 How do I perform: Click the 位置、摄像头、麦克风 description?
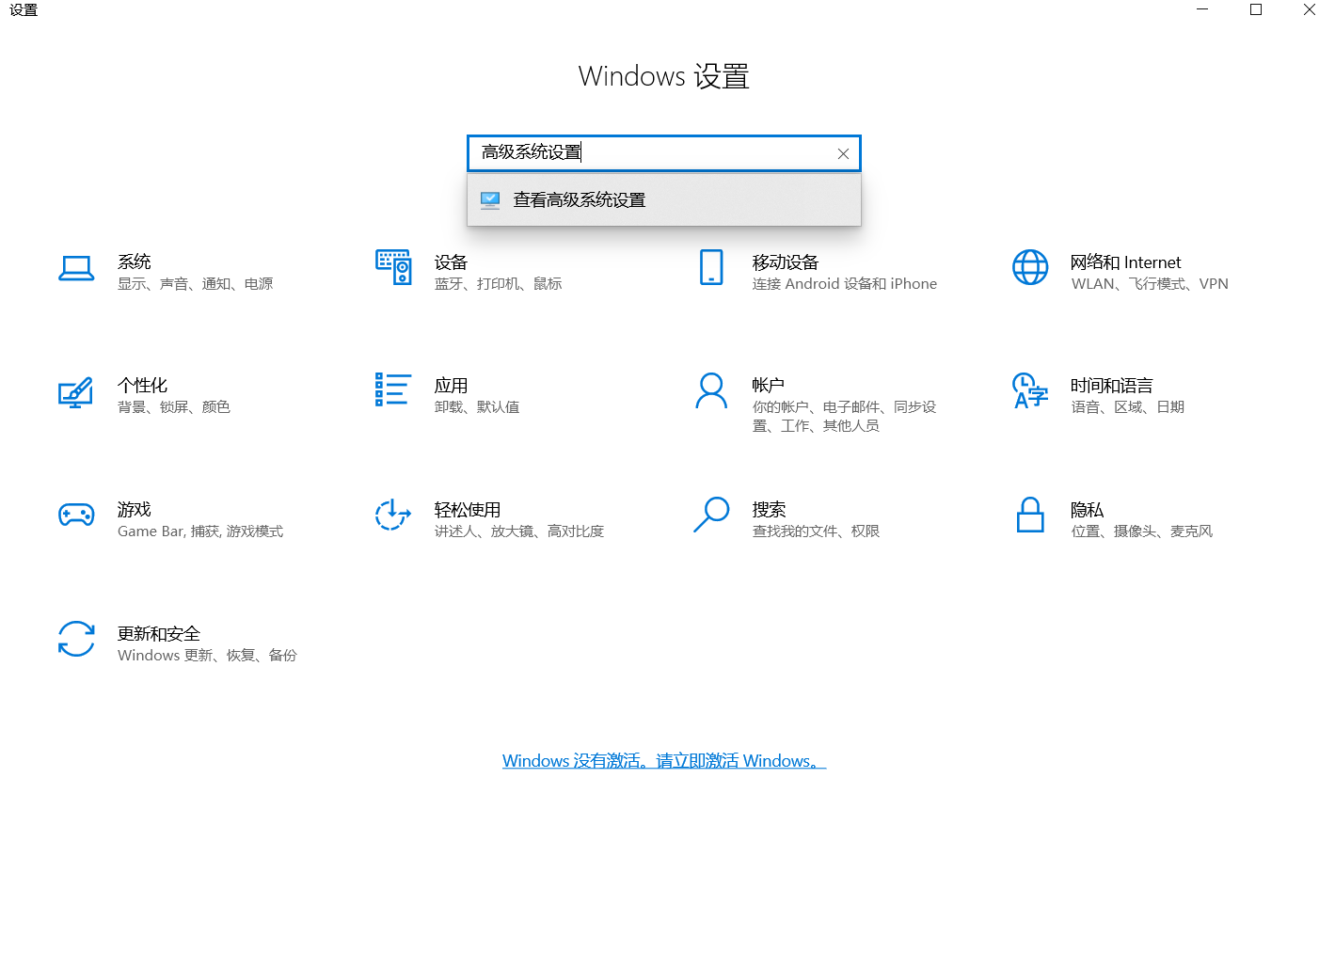coord(1142,532)
